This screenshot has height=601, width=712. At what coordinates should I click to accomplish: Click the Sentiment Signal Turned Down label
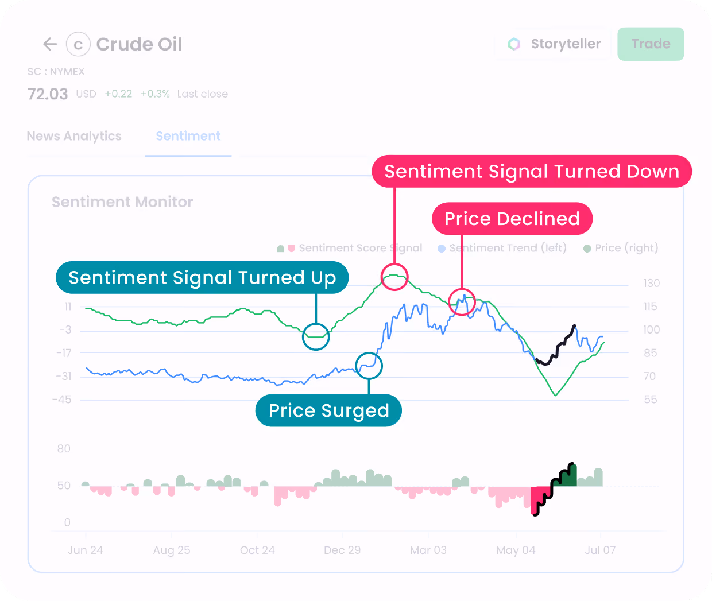532,171
